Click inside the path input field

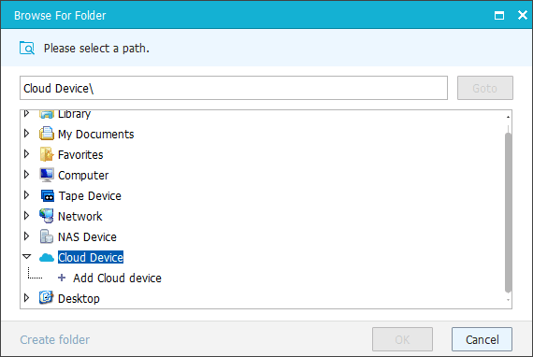(x=234, y=88)
